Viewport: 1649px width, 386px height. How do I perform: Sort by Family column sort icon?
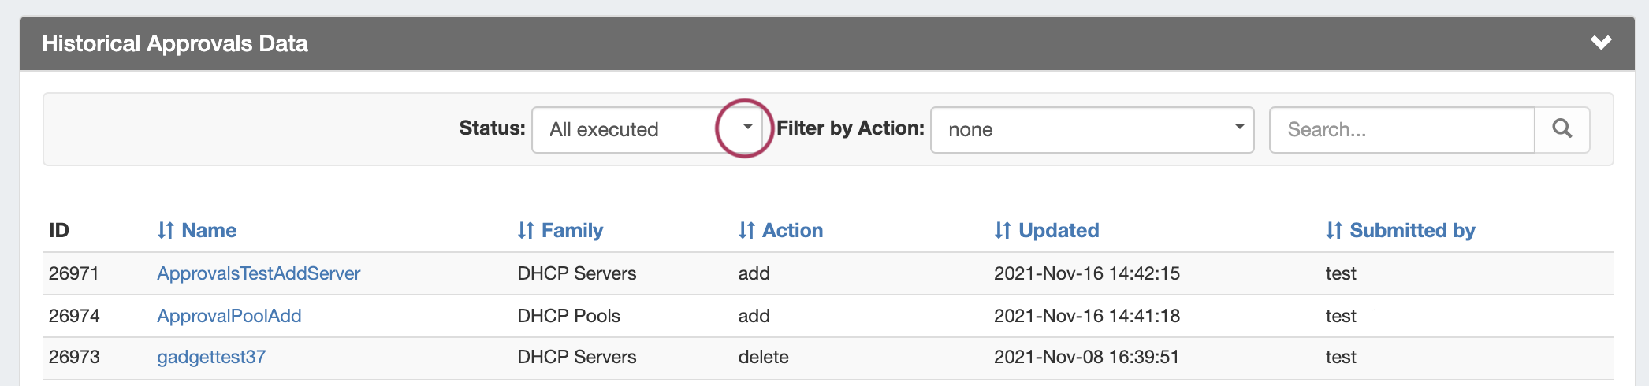[x=525, y=230]
